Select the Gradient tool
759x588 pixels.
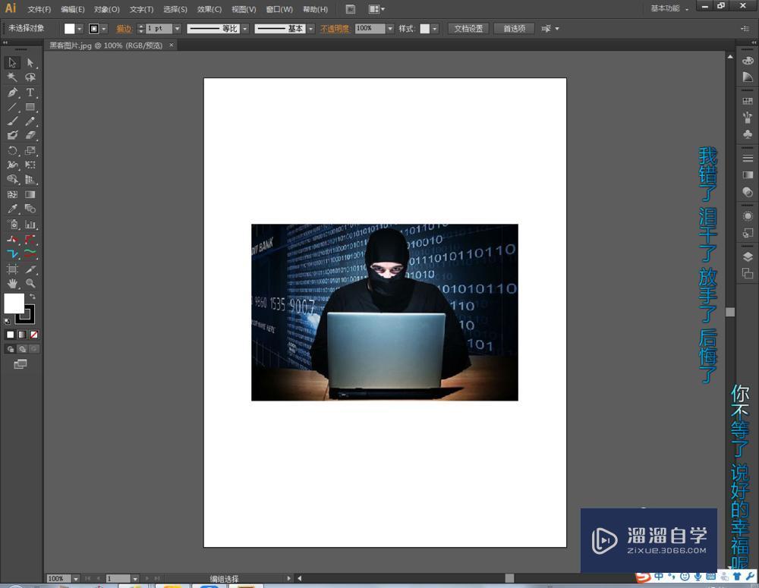pos(30,194)
